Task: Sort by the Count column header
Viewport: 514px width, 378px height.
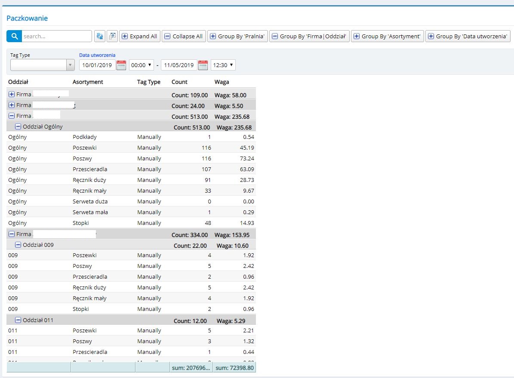Action: pyautogui.click(x=179, y=82)
